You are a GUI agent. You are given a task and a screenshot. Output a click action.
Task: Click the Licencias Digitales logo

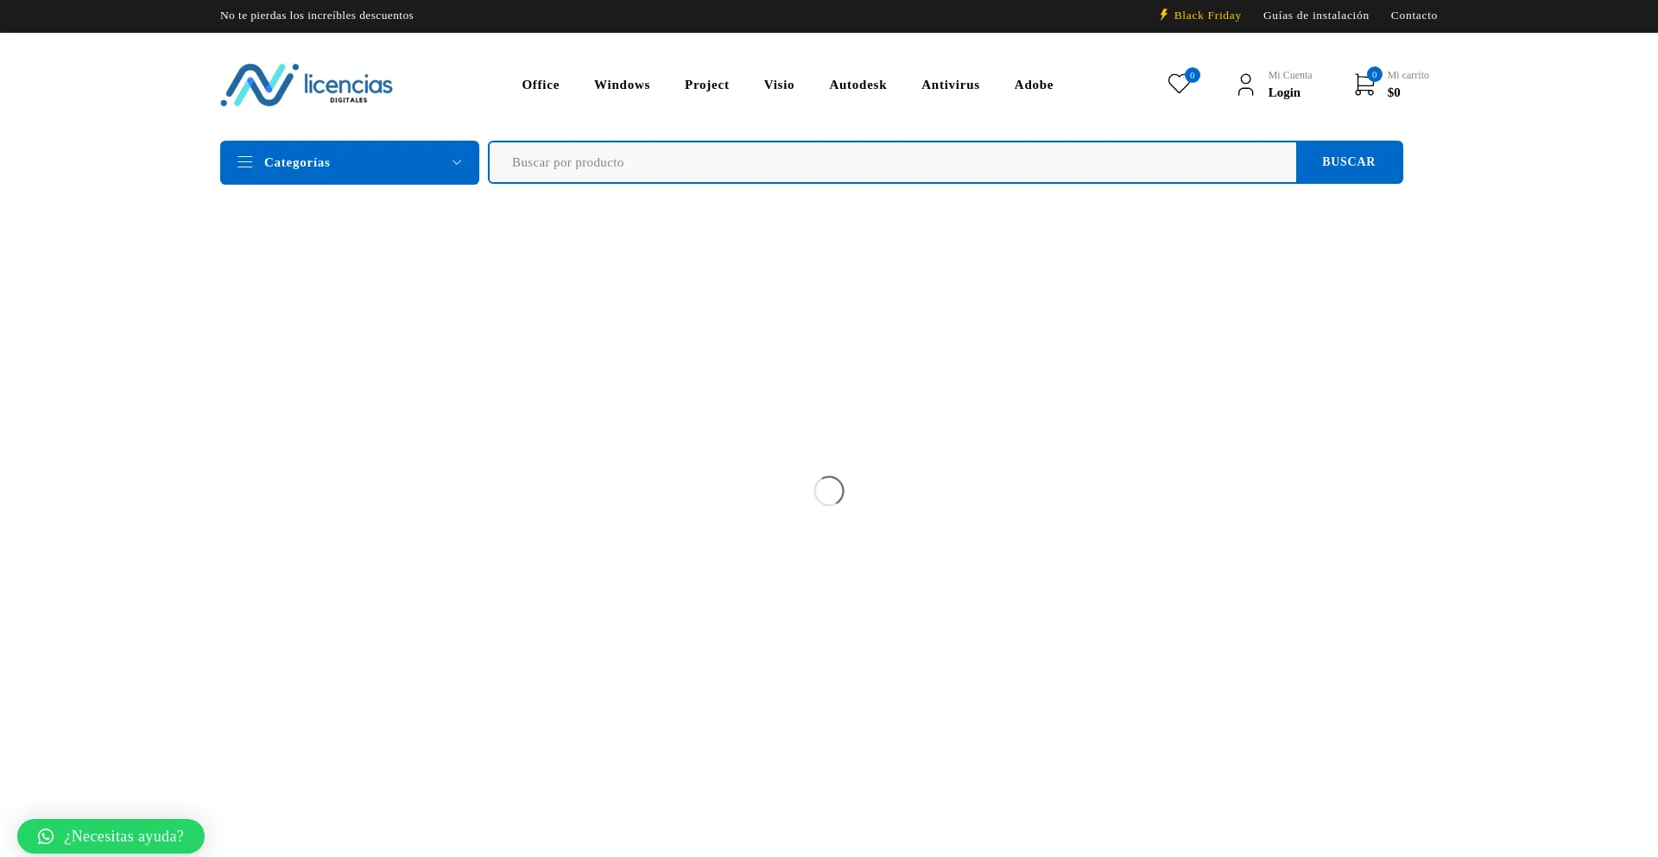click(307, 85)
